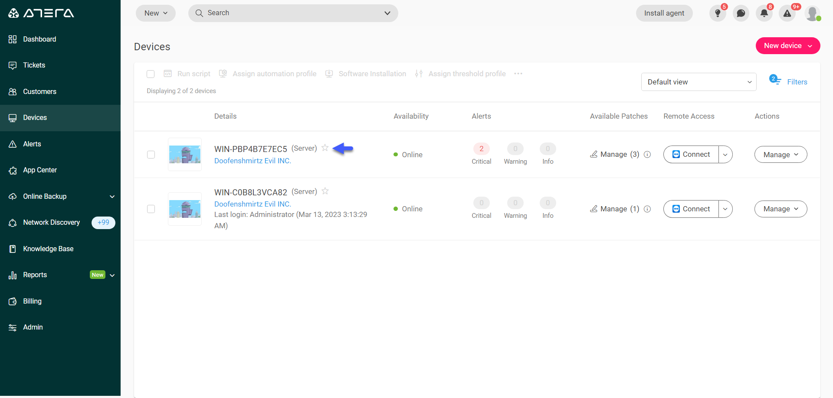Open Doofenshmirtz Evil INC. link for WIN-C0B8L3VCA82
Screen dimensions: 833x398
253,204
